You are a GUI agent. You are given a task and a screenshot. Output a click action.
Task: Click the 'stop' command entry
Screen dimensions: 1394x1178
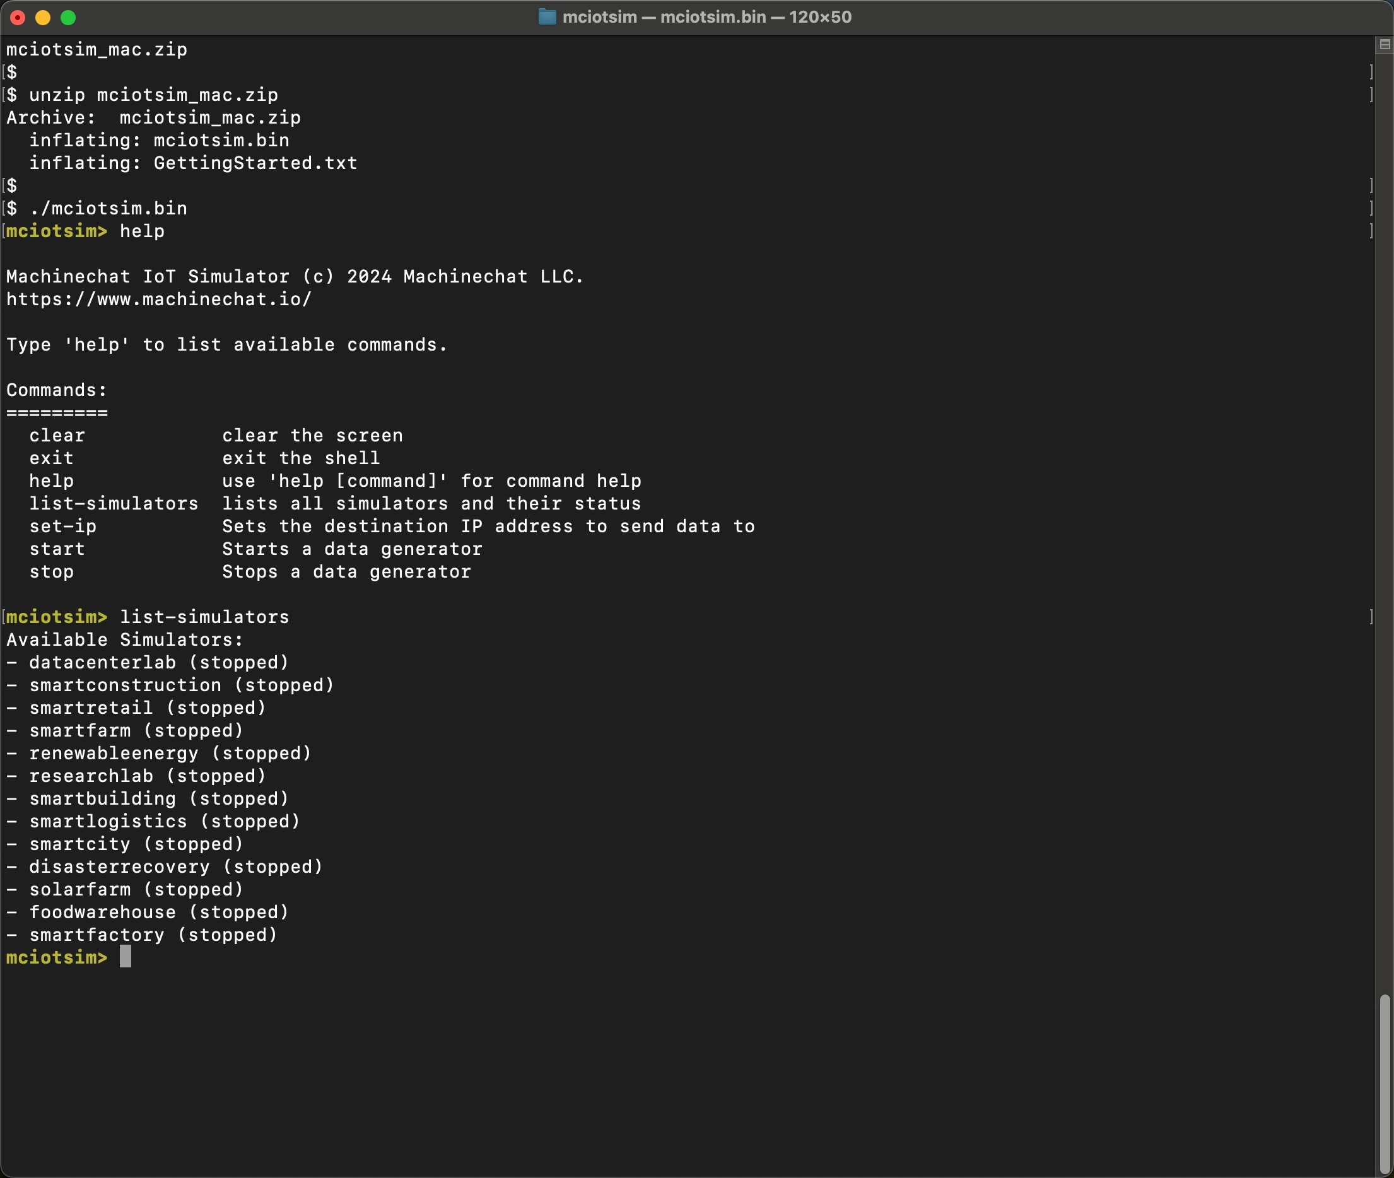(52, 571)
